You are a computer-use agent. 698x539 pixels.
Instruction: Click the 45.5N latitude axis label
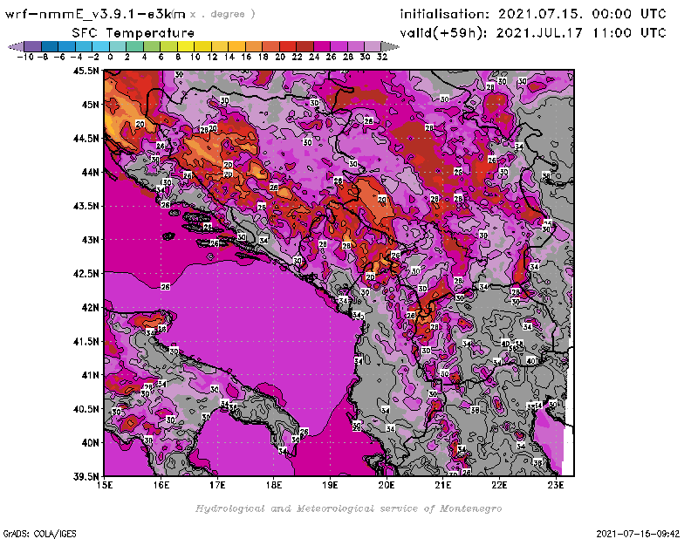86,71
